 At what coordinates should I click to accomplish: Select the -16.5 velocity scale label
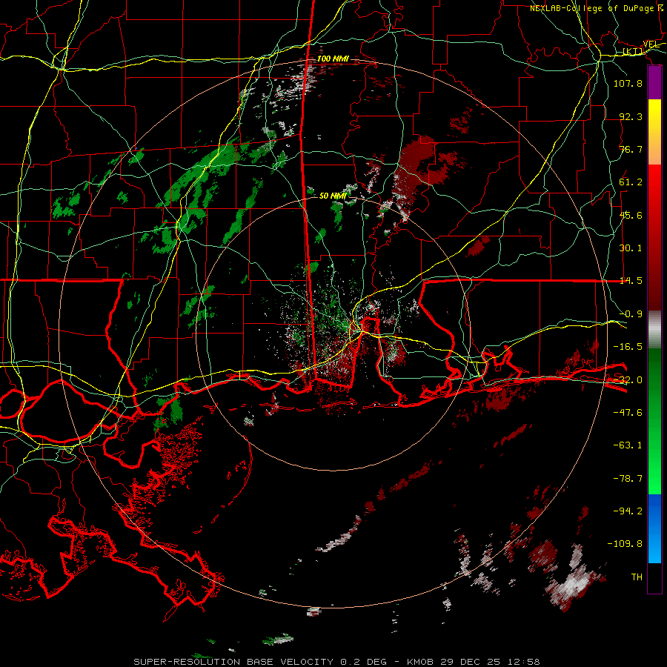click(x=628, y=347)
